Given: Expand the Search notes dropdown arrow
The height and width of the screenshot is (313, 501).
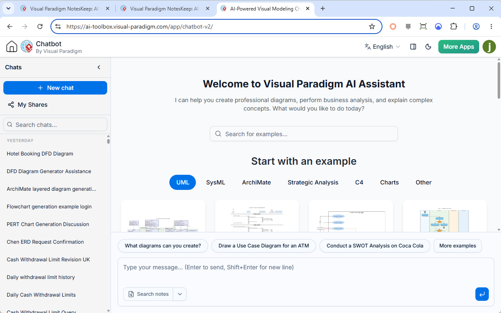Looking at the screenshot, I should click(180, 294).
